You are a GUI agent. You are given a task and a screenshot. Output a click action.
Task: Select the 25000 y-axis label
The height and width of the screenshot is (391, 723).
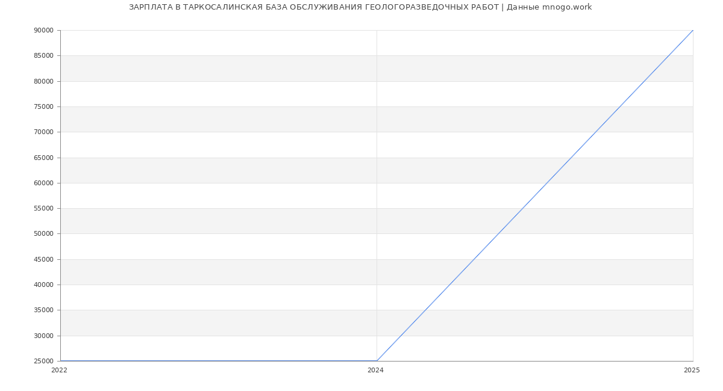[x=43, y=361]
